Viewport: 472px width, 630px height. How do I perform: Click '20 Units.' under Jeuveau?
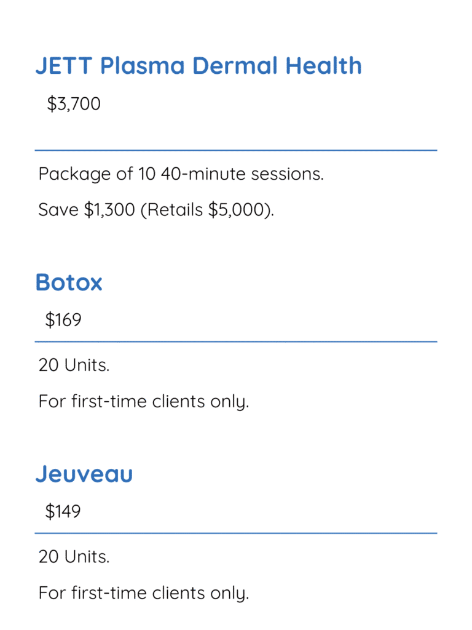74,557
